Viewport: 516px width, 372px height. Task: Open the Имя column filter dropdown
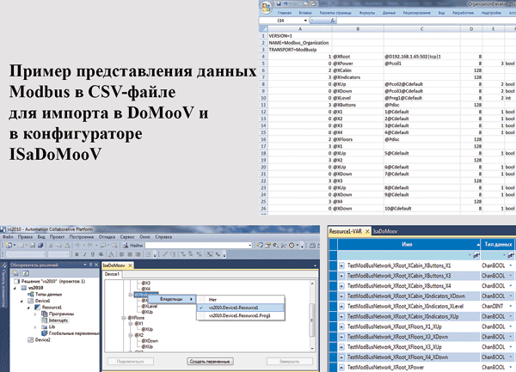pyautogui.click(x=470, y=255)
